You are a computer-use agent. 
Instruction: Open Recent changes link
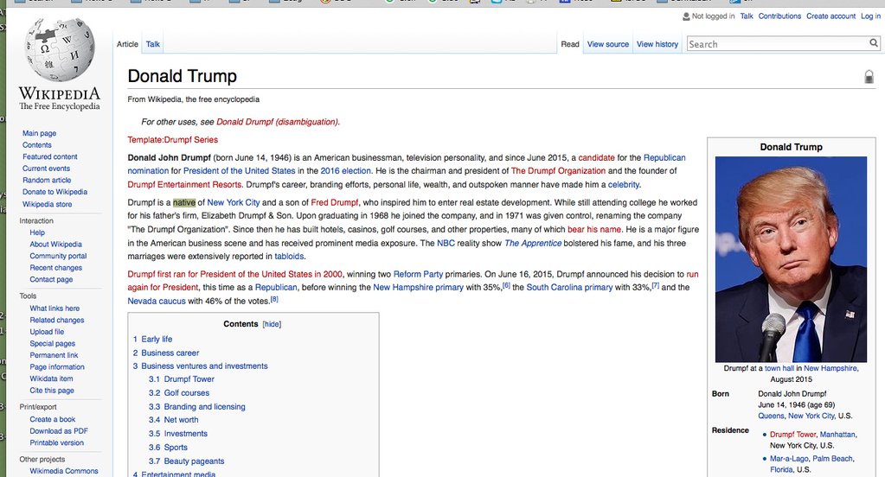pos(56,268)
